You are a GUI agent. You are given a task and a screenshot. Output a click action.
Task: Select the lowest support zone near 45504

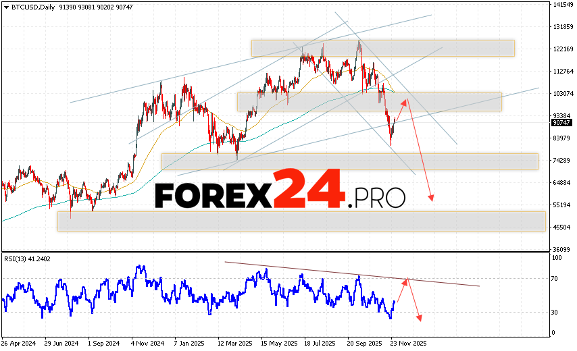301,221
